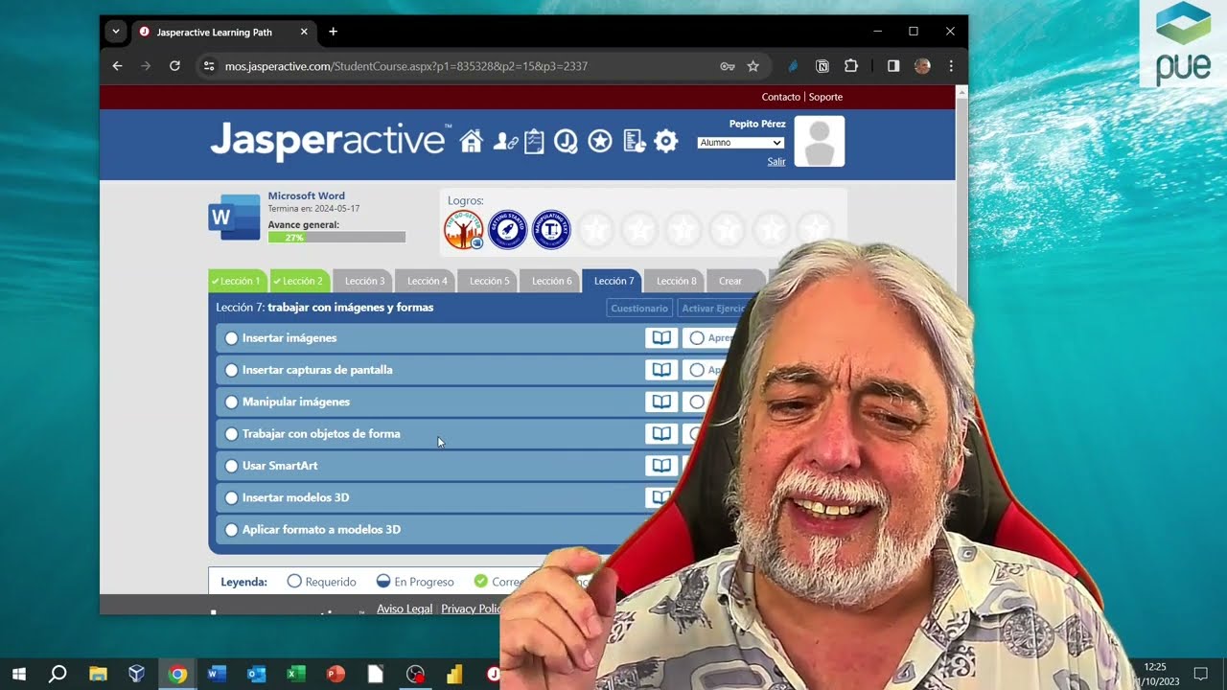Open PowerPoint from the taskbar
Image resolution: width=1227 pixels, height=690 pixels.
click(336, 674)
